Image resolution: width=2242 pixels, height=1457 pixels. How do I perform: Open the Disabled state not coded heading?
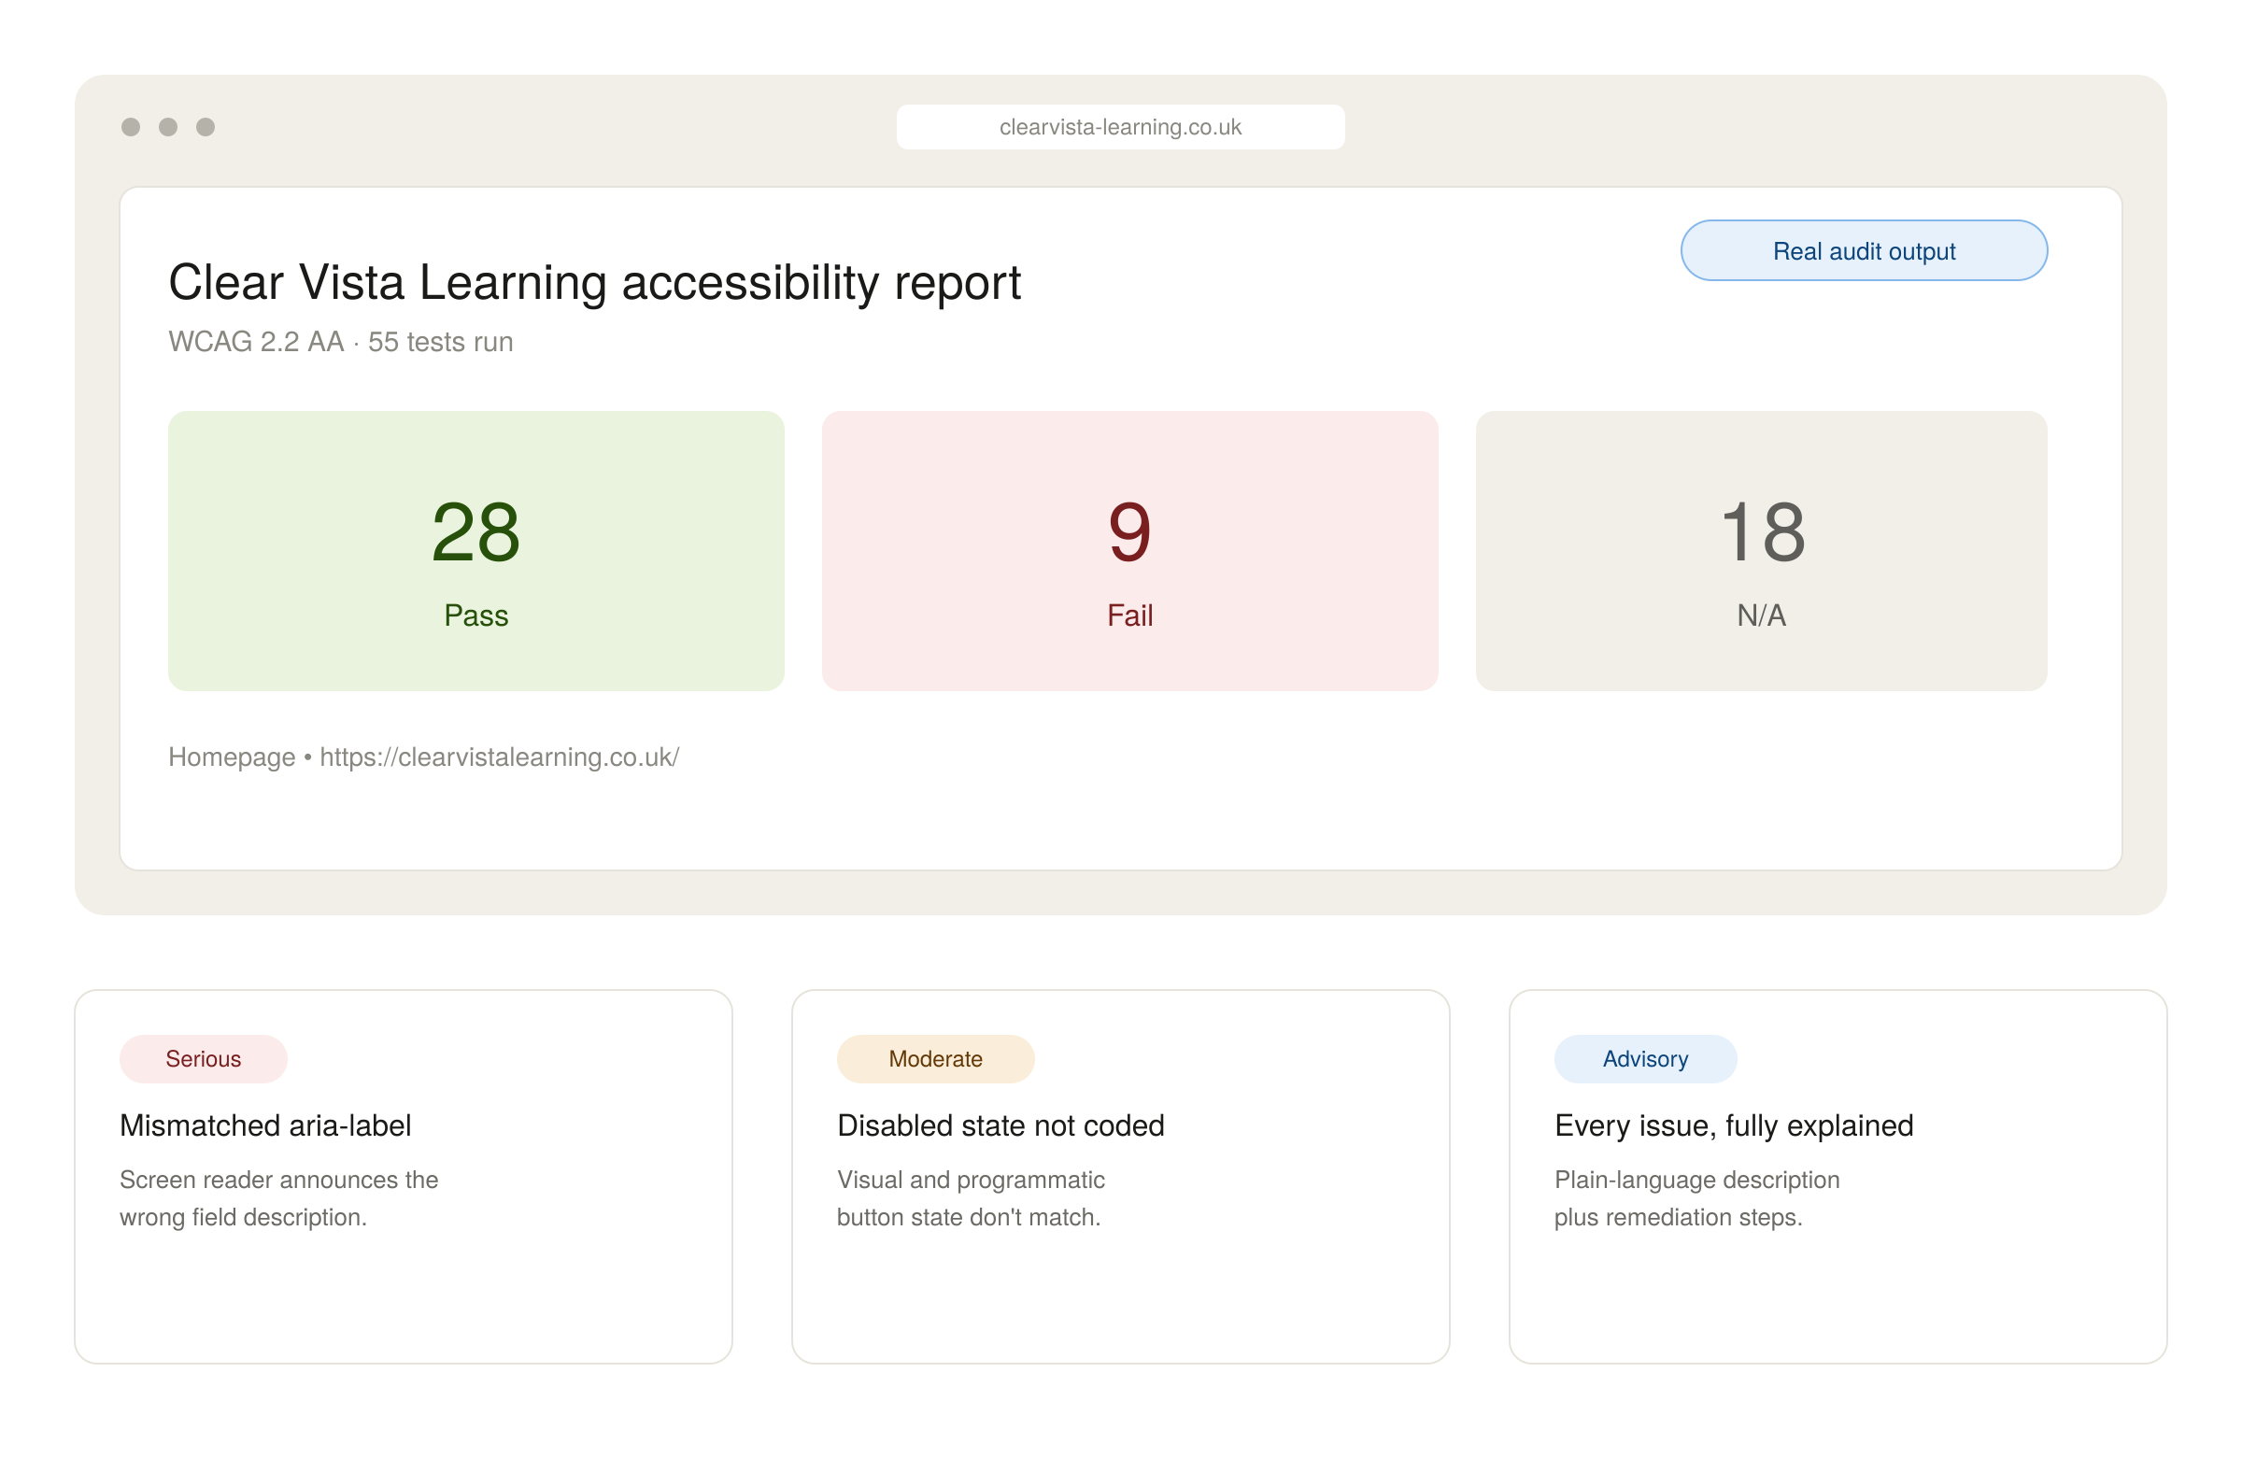pos(1000,1125)
